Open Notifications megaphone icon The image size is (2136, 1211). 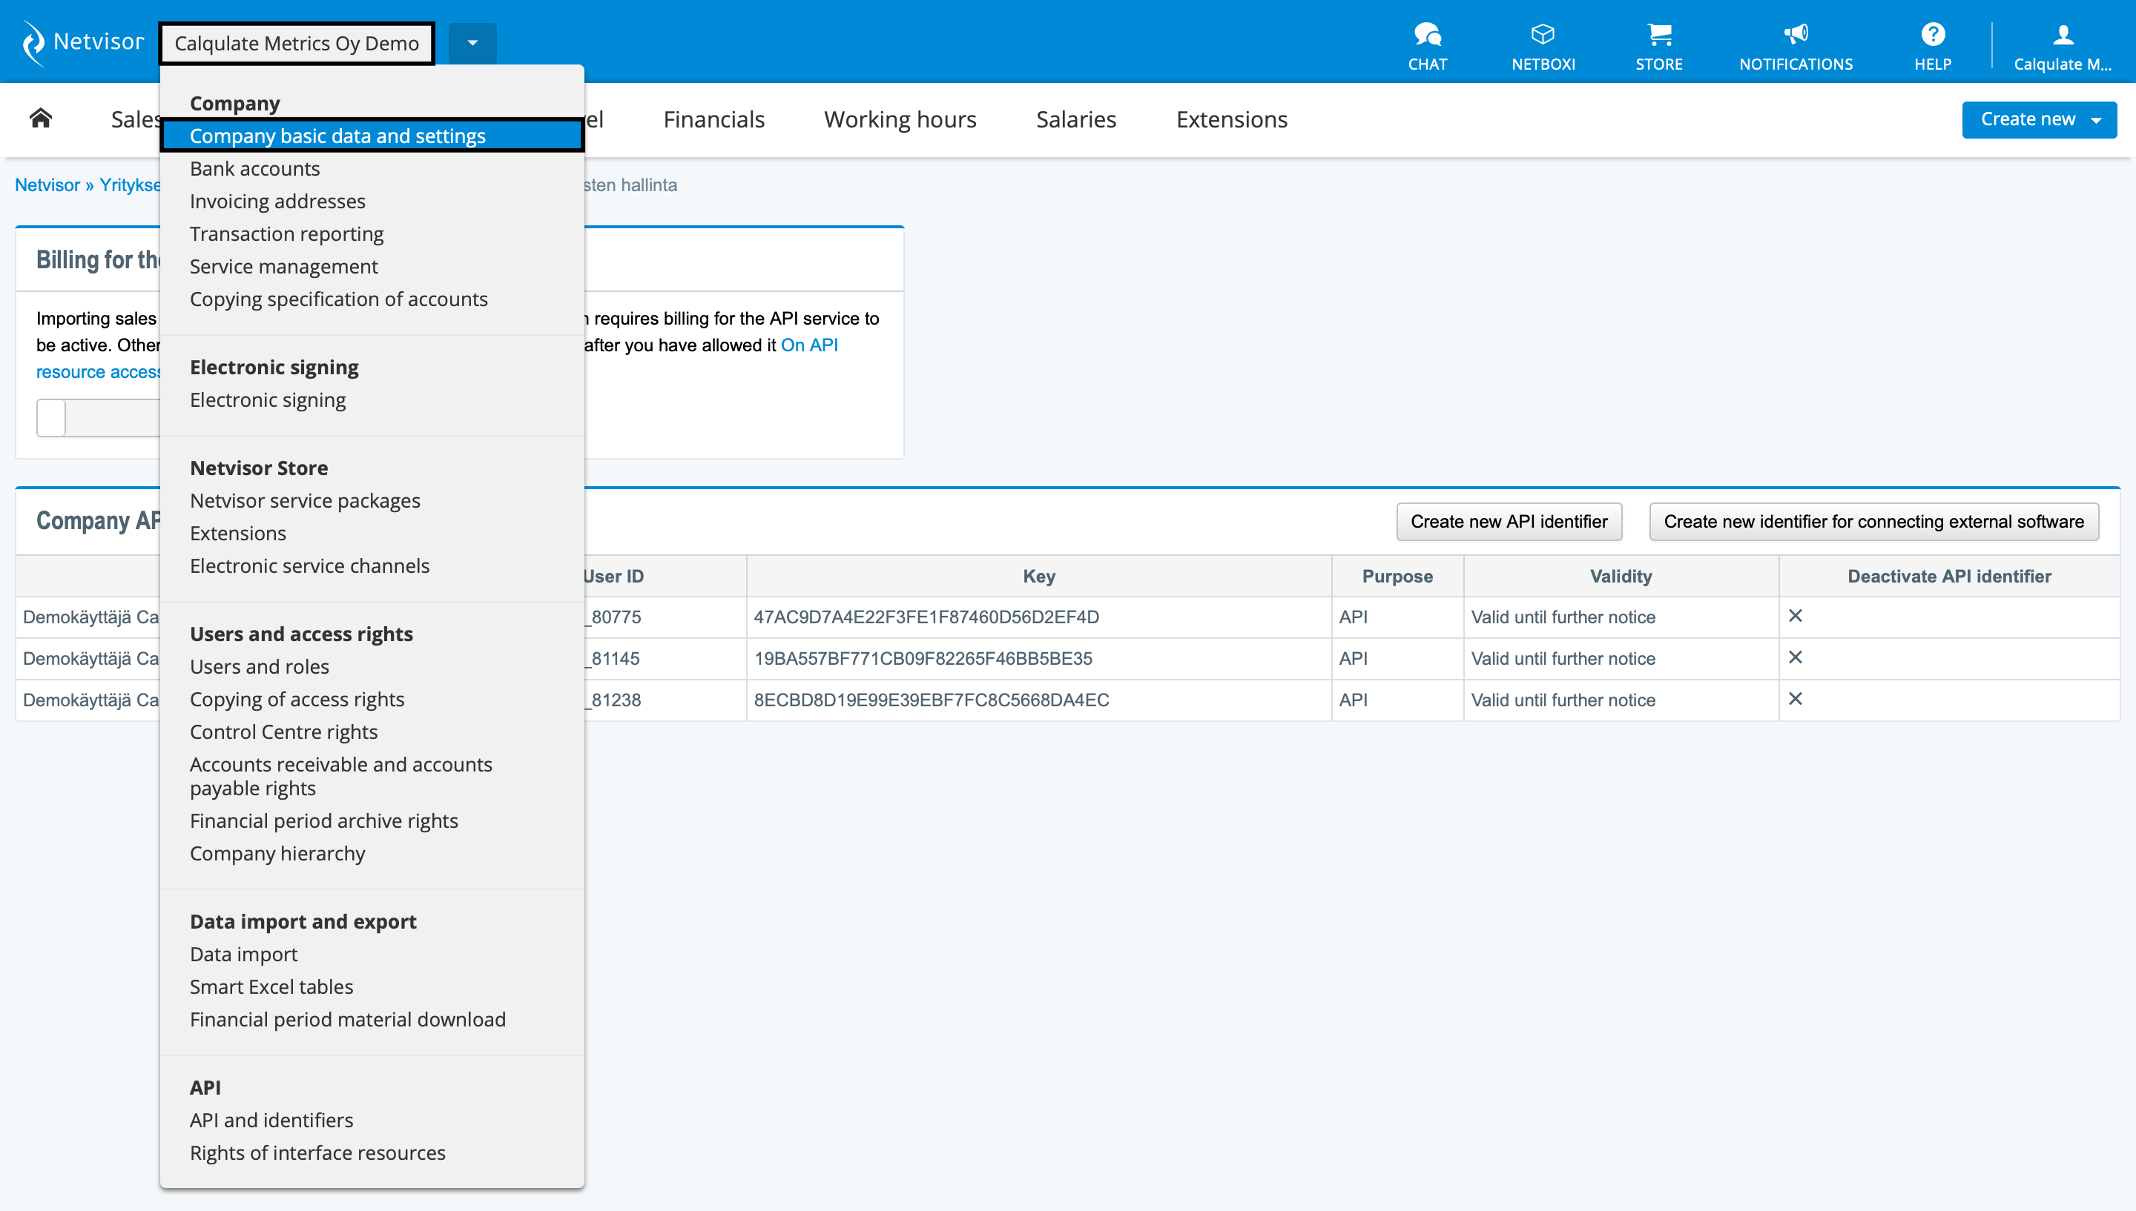click(1795, 35)
